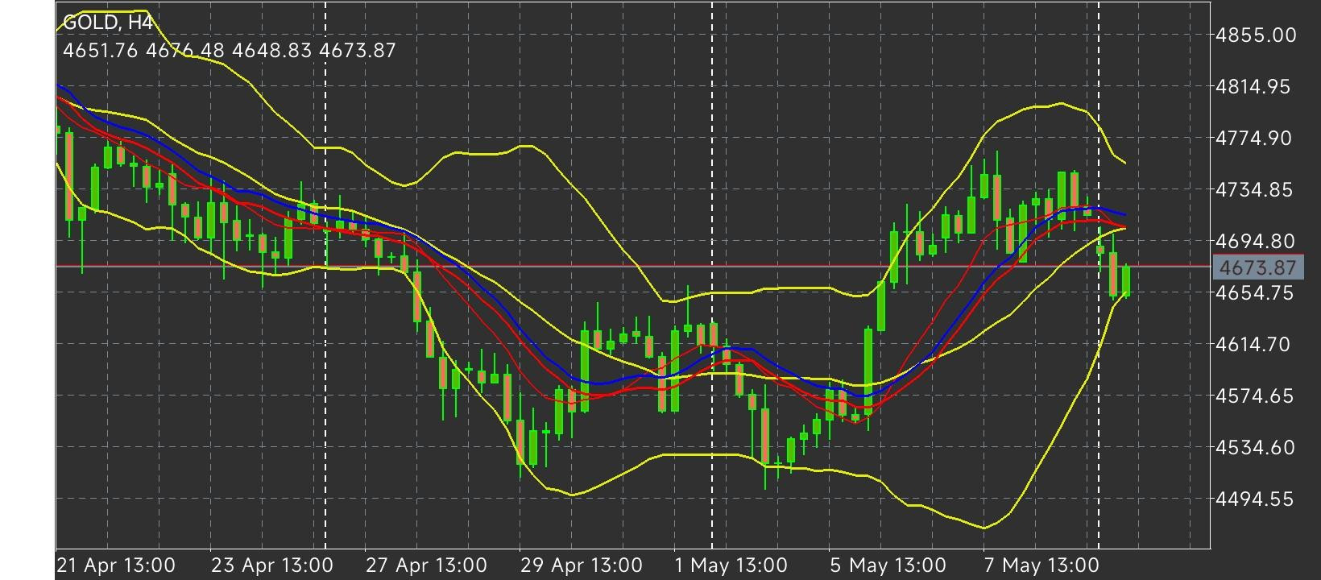Click the 23 Apr 13:00 time label
The image size is (1321, 580).
pyautogui.click(x=271, y=565)
